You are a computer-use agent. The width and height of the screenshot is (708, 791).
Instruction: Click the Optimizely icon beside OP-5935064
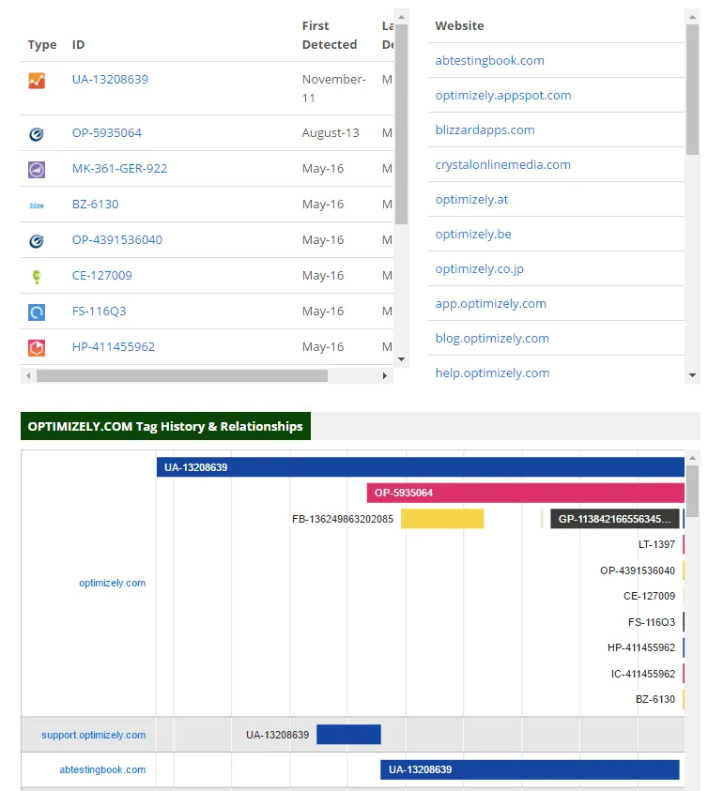(x=37, y=134)
